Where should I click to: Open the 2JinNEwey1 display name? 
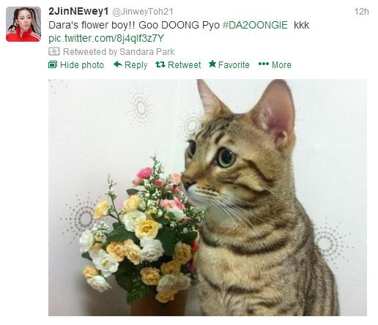tap(78, 12)
